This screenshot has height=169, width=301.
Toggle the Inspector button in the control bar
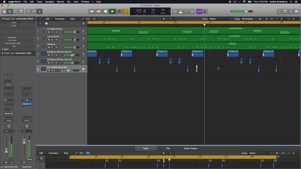click(x=9, y=11)
